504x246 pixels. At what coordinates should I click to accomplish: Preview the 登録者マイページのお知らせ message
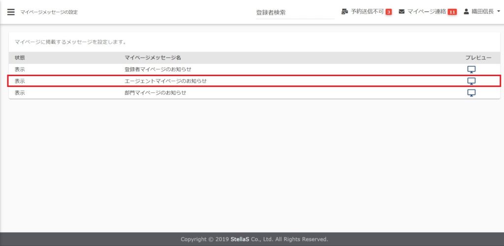click(471, 69)
